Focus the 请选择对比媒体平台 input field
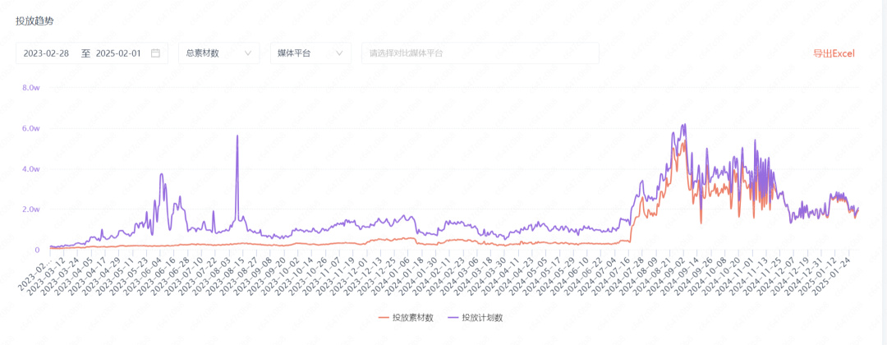This screenshot has height=345, width=887. (480, 53)
